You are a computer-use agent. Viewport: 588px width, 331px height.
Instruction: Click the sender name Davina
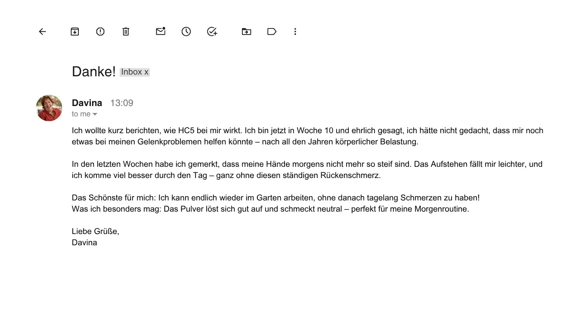pos(87,103)
